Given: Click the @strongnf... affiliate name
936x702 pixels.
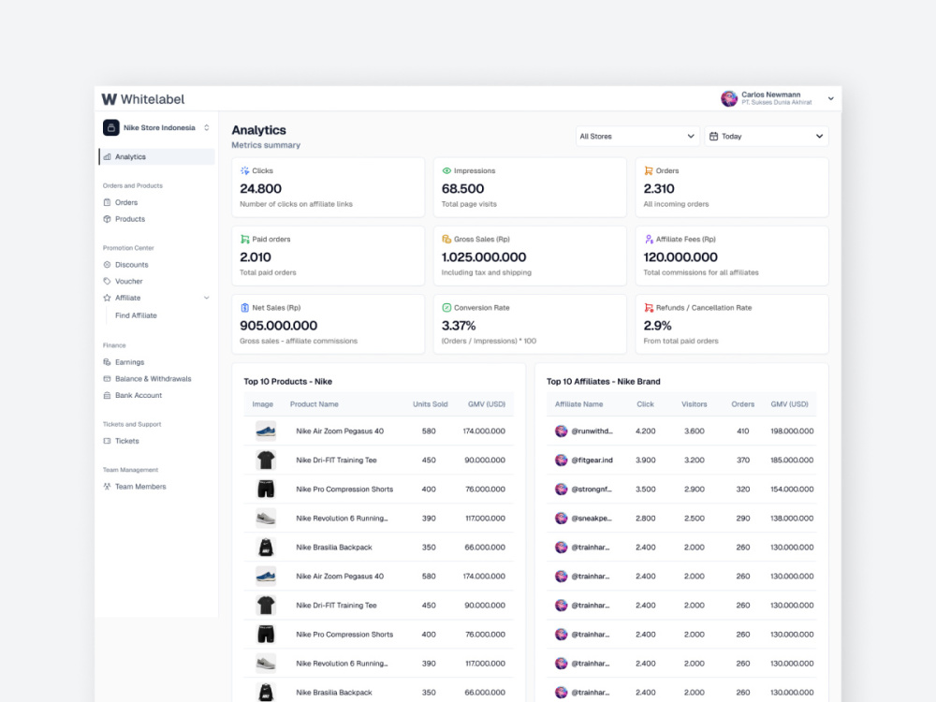Looking at the screenshot, I should (x=592, y=490).
